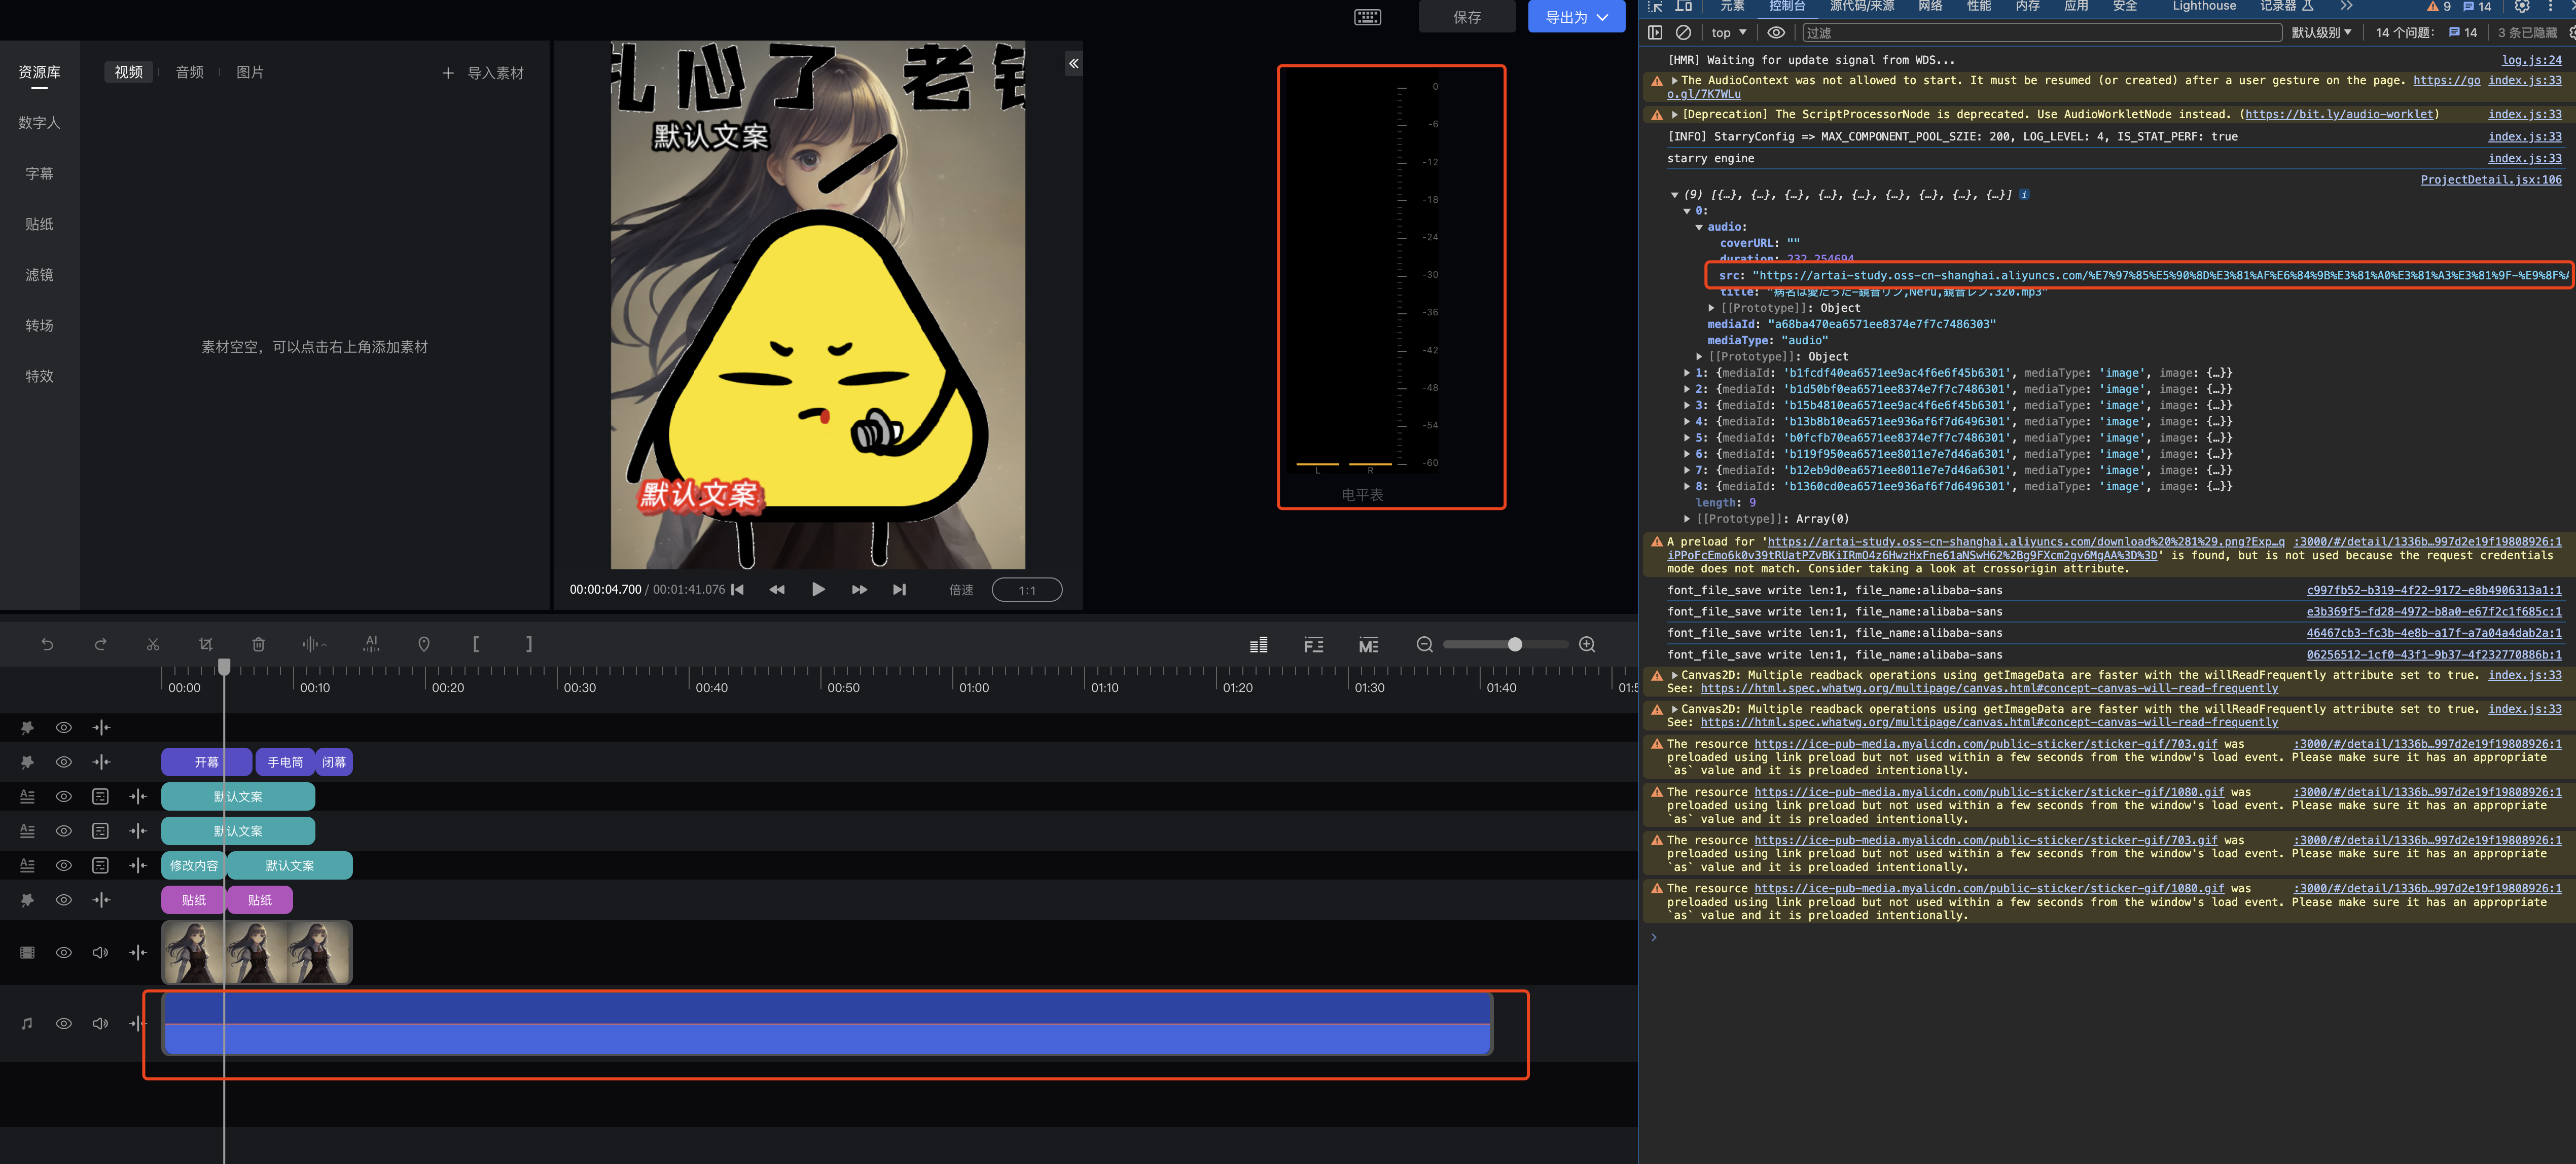Image resolution: width=2576 pixels, height=1164 pixels.
Task: Collapse the side panel with the double chevron
Action: click(x=1073, y=64)
